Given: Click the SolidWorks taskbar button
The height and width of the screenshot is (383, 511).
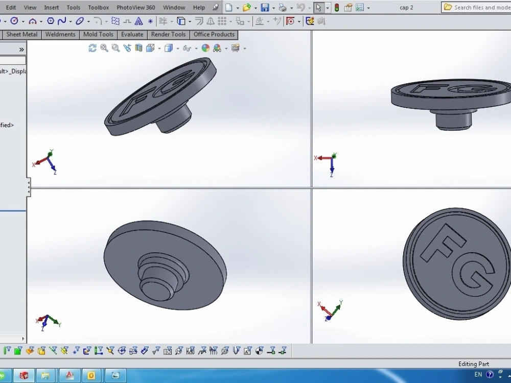Looking at the screenshot, I should pos(24,375).
